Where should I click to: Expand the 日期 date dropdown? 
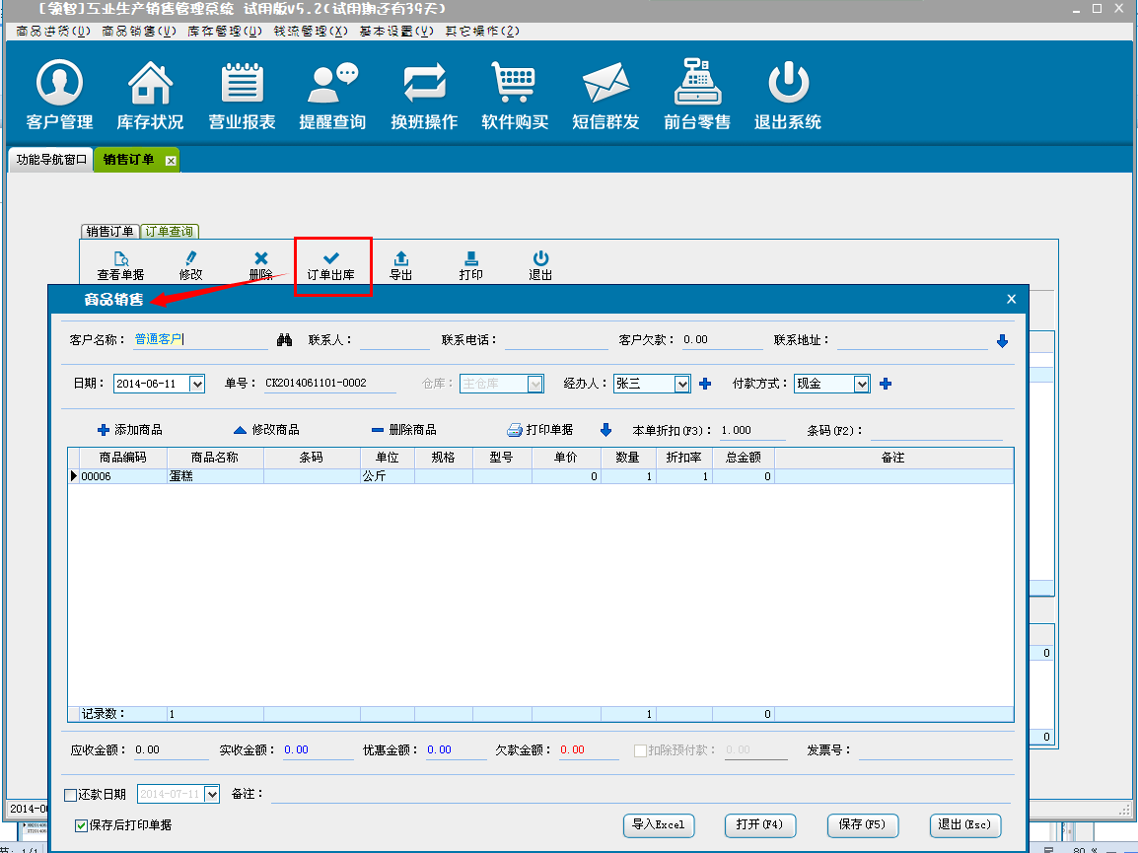(x=196, y=384)
